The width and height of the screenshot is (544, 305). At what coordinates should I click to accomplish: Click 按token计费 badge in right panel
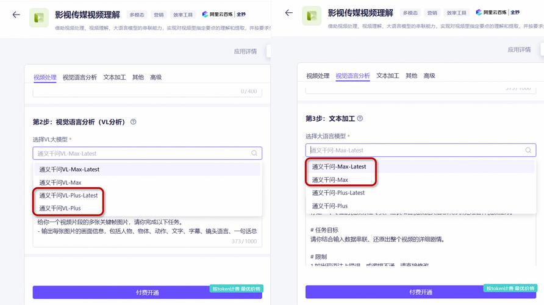point(510,289)
